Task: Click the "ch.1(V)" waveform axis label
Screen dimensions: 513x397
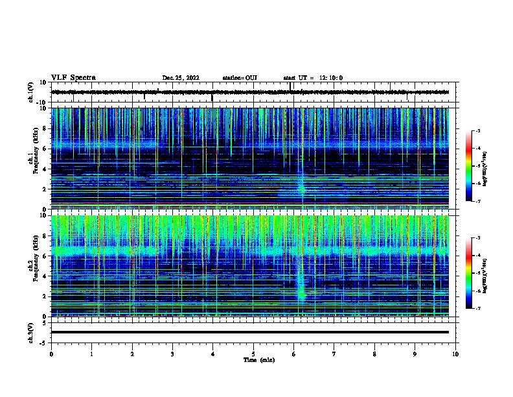Action: point(30,92)
